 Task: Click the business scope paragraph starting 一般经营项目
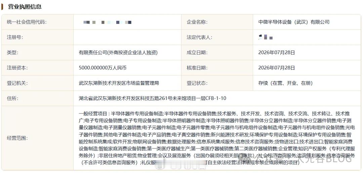[217, 138]
